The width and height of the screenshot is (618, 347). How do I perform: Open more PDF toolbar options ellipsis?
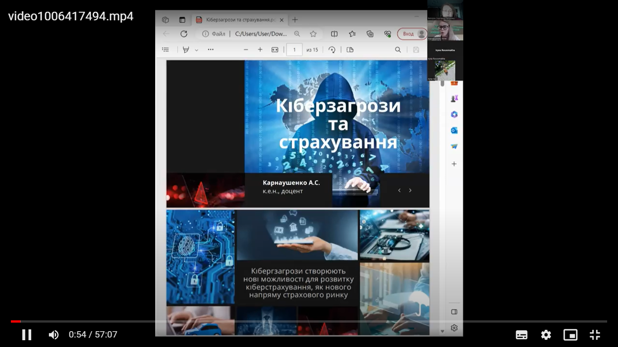coord(211,50)
